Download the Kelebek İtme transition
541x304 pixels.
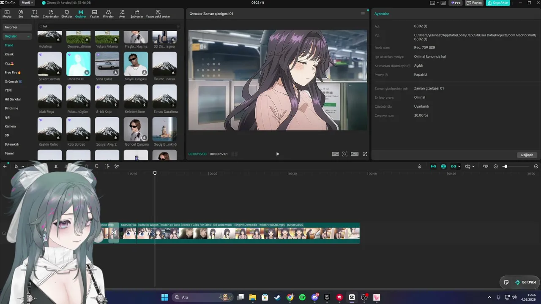click(x=144, y=105)
